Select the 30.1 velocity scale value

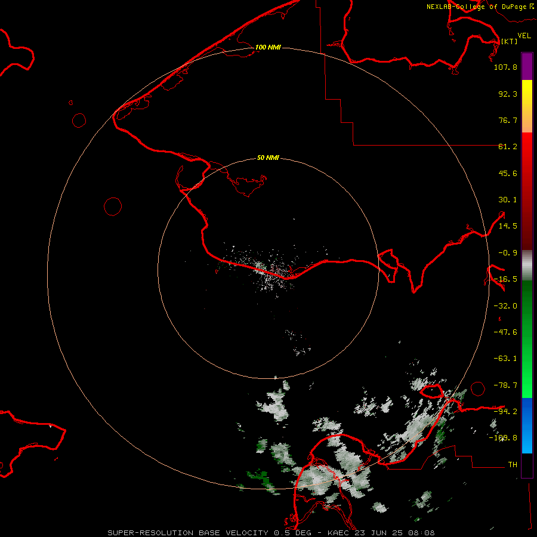(508, 200)
